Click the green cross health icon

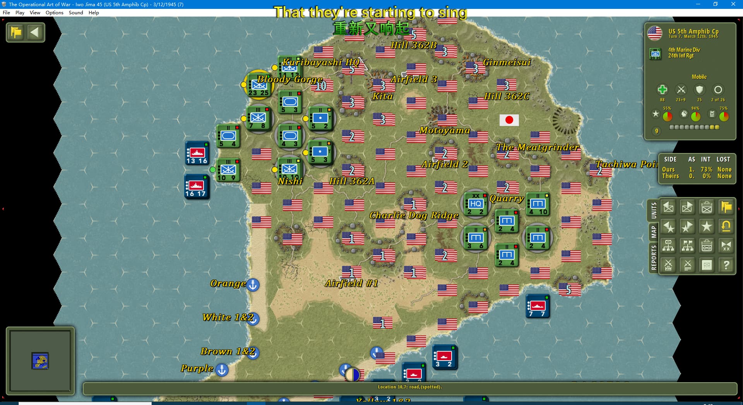662,90
